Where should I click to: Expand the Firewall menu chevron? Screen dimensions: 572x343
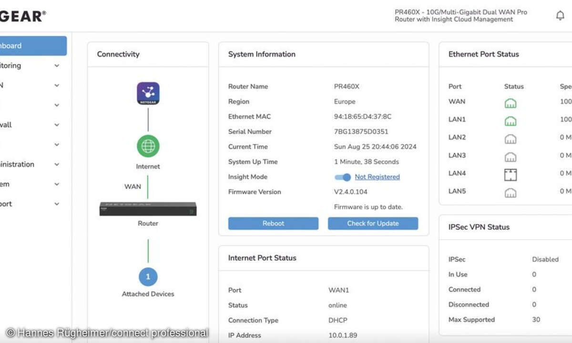[57, 125]
